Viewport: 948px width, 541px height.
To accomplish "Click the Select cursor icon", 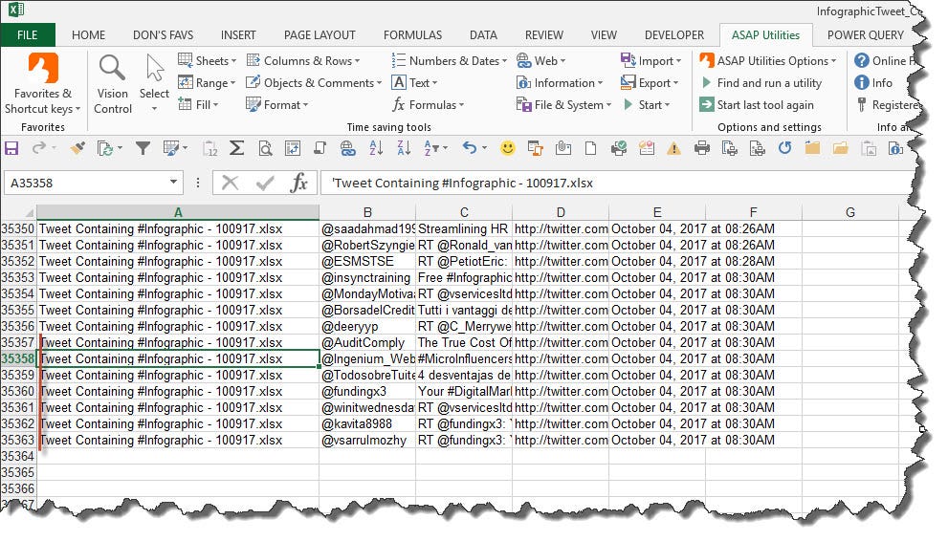I will point(155,68).
